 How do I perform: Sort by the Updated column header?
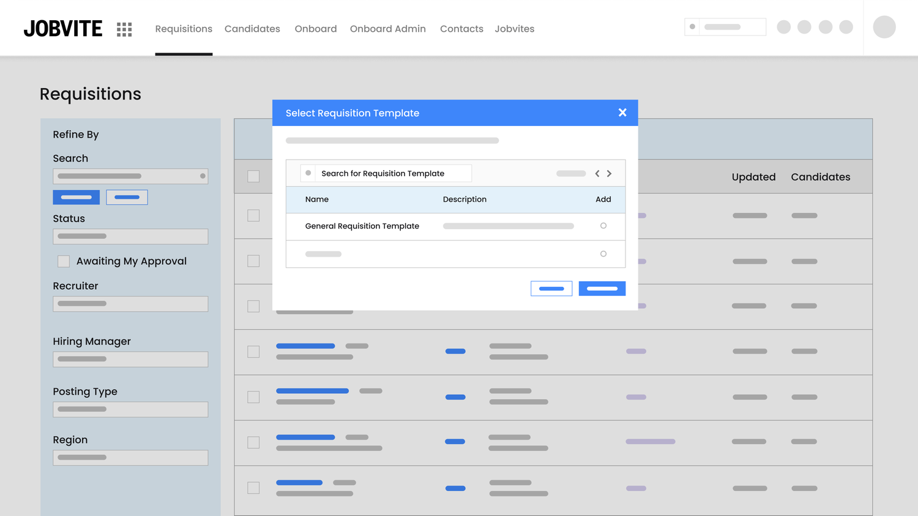point(753,177)
